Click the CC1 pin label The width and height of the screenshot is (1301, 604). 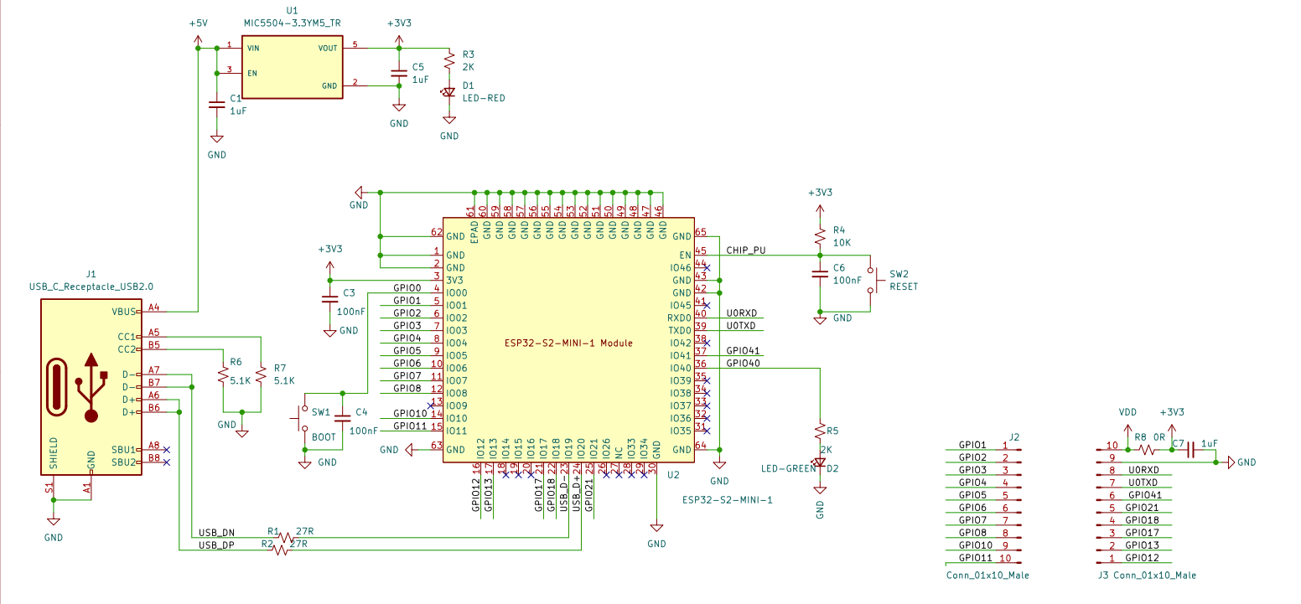[128, 337]
